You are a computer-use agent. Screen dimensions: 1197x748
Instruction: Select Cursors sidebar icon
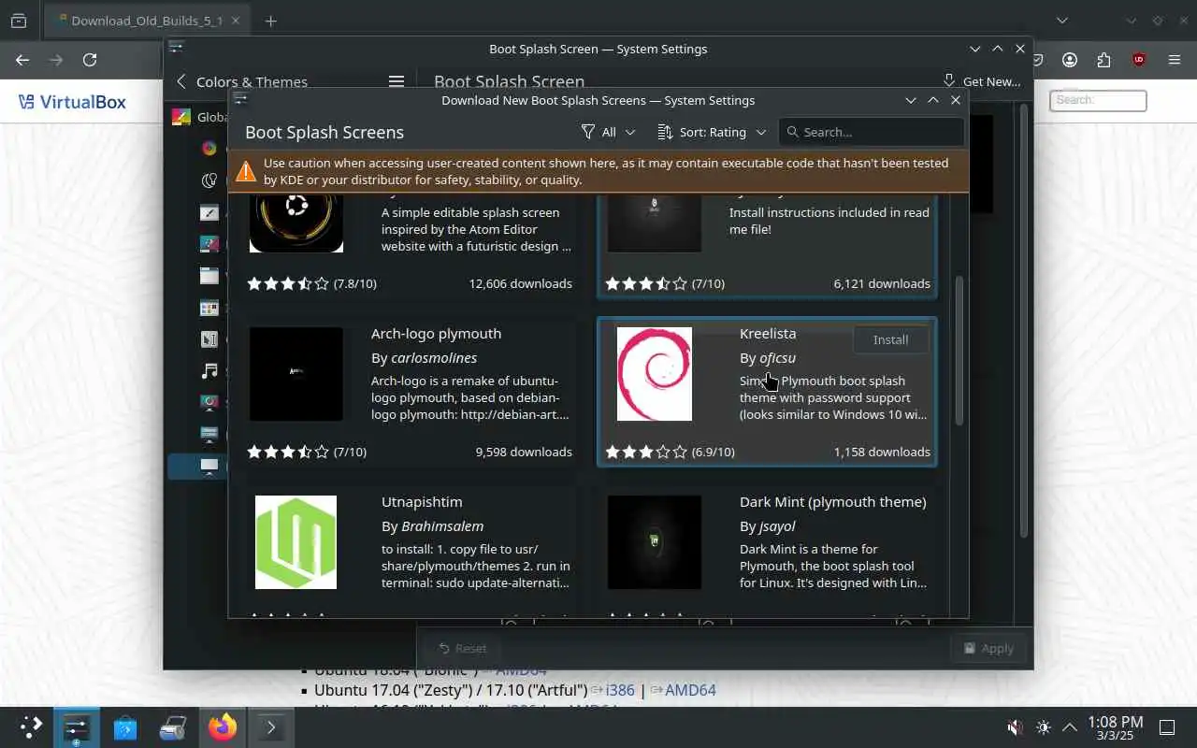[209, 339]
